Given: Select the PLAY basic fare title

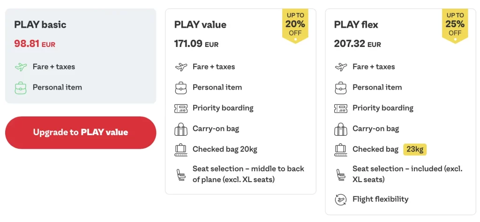Looking at the screenshot, I should (40, 25).
